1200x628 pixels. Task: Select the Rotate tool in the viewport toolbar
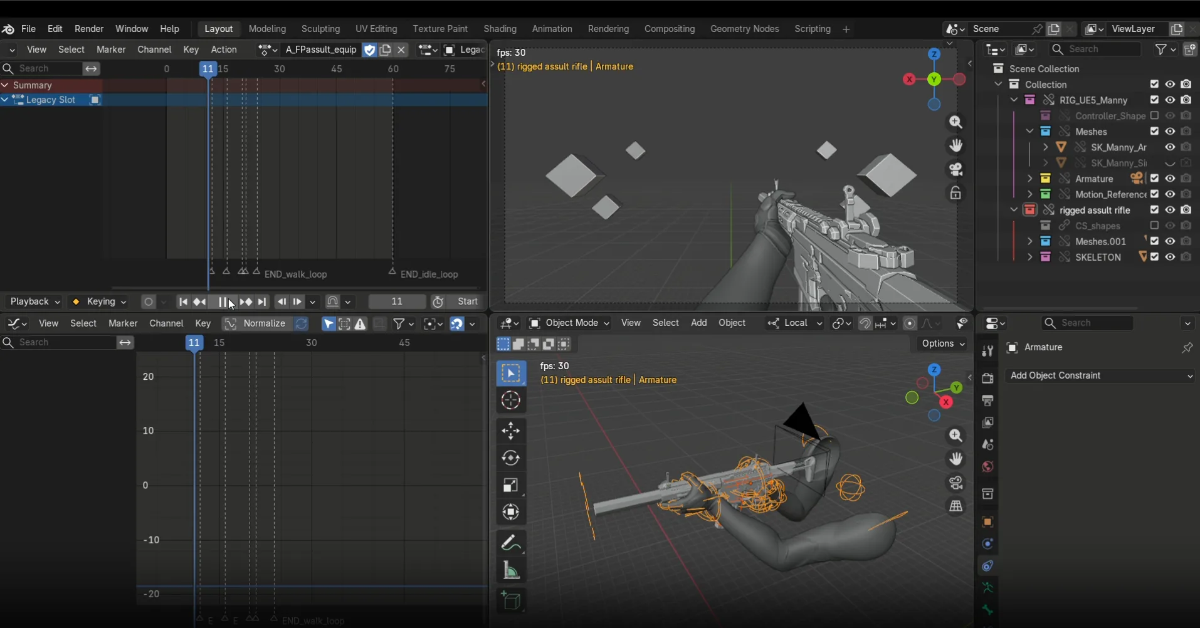[511, 458]
